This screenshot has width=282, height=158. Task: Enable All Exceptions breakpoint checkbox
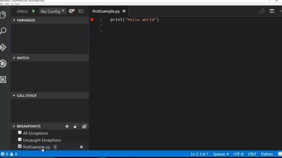point(20,133)
